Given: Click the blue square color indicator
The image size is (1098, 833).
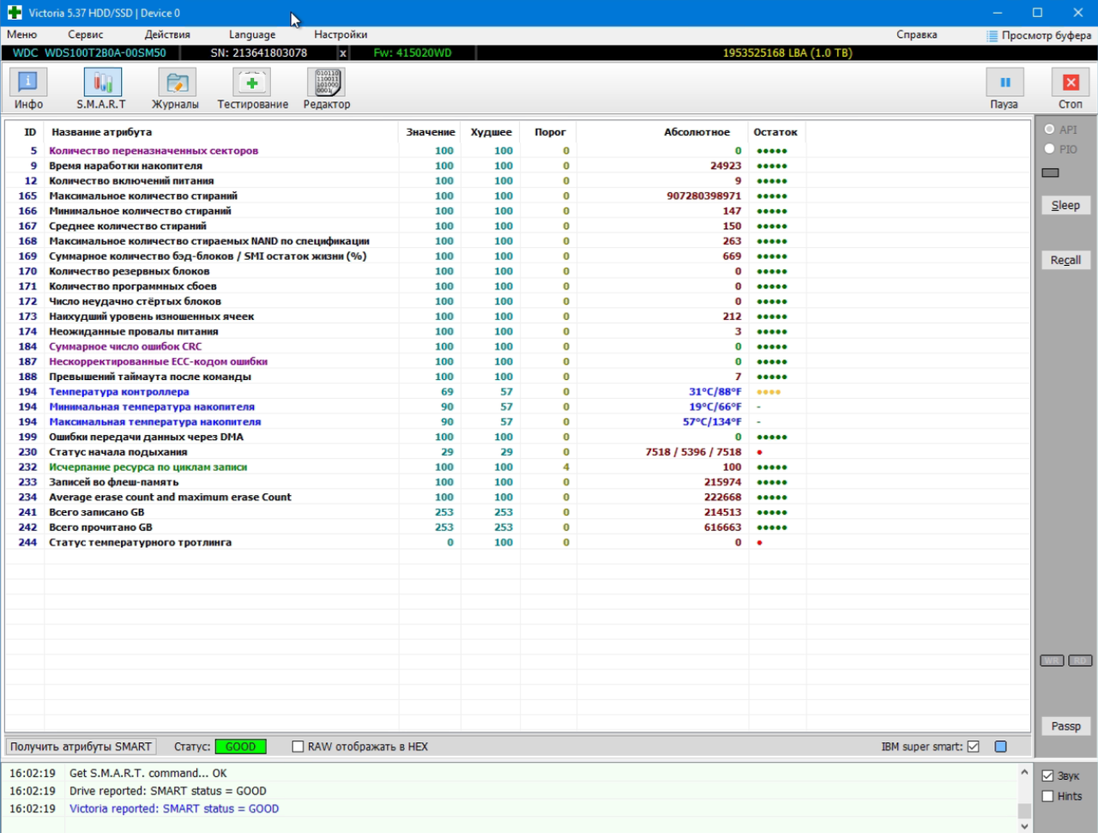Looking at the screenshot, I should click(x=1000, y=747).
